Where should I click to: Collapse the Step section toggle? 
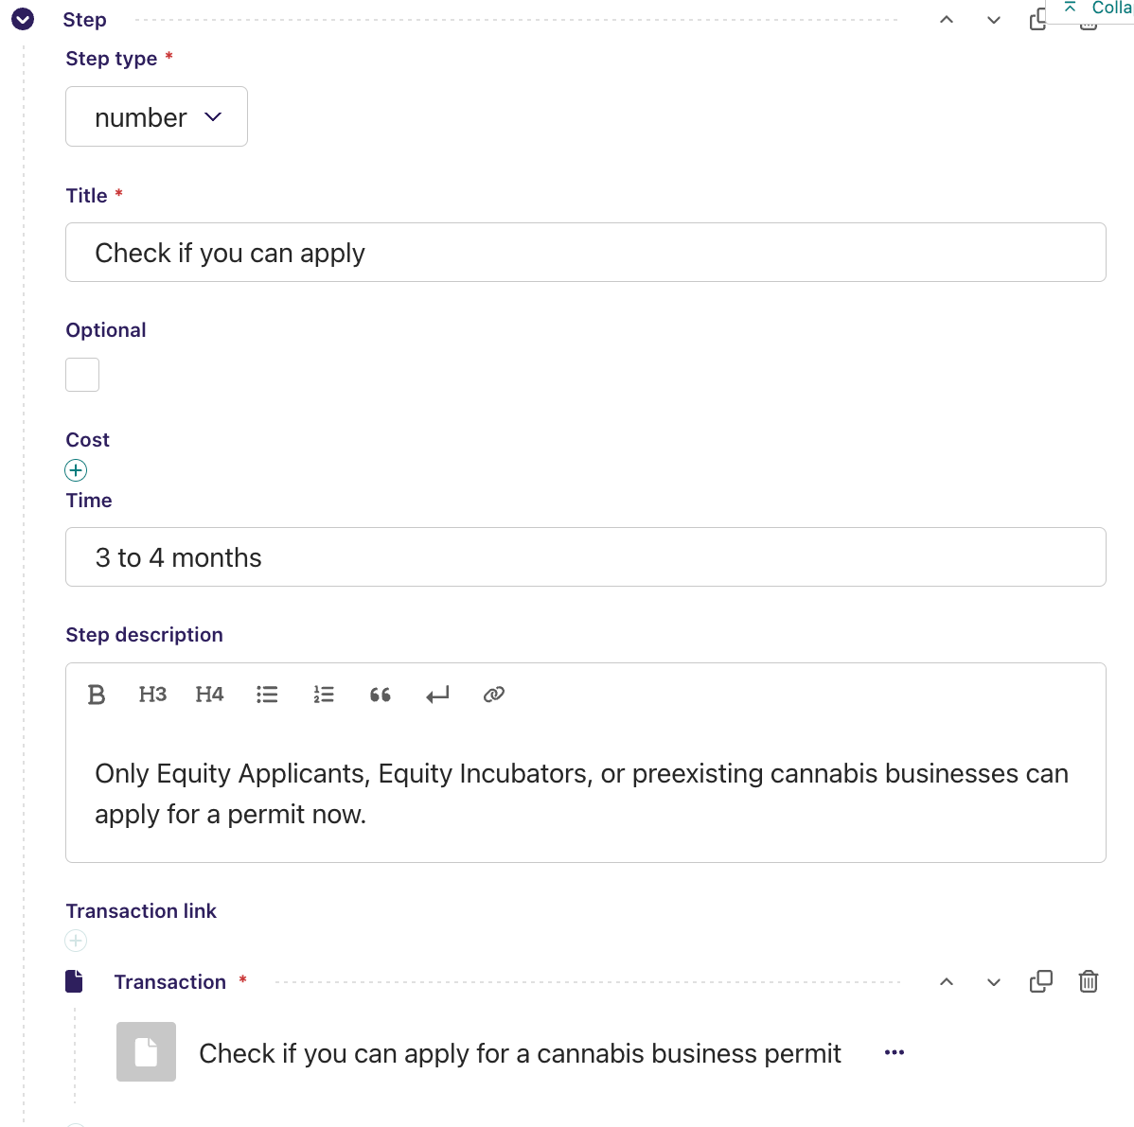(23, 19)
